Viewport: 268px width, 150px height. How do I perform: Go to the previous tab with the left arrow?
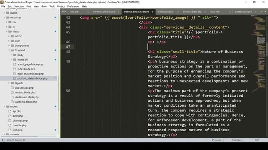point(62,12)
